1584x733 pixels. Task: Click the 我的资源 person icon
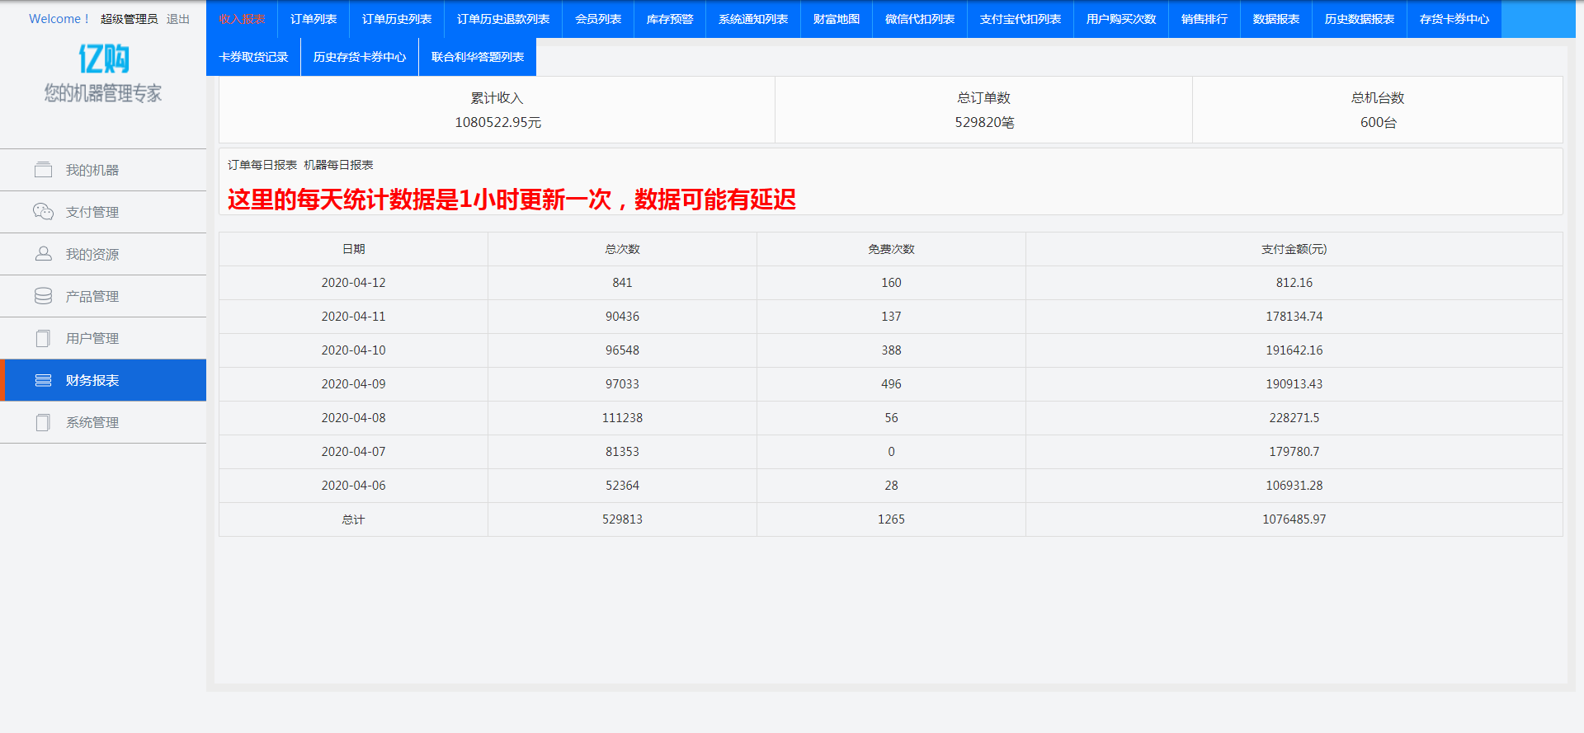[x=43, y=254]
